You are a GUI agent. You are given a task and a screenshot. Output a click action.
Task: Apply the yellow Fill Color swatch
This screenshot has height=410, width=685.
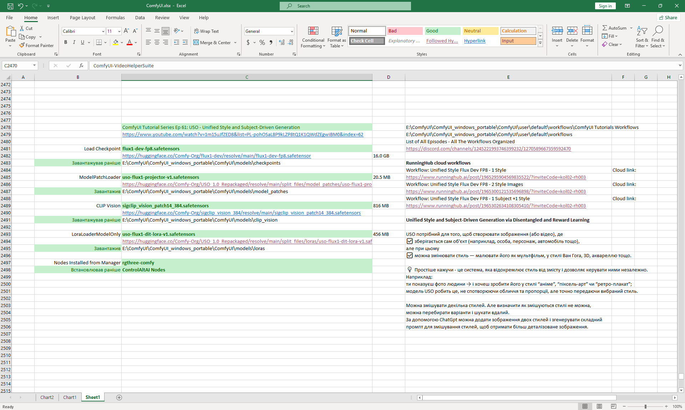(116, 42)
